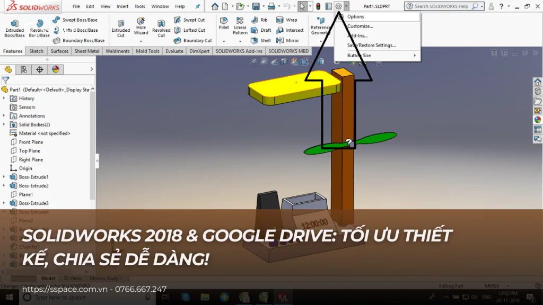
Task: Select the Extruded Boss/Base tool
Action: click(x=14, y=28)
